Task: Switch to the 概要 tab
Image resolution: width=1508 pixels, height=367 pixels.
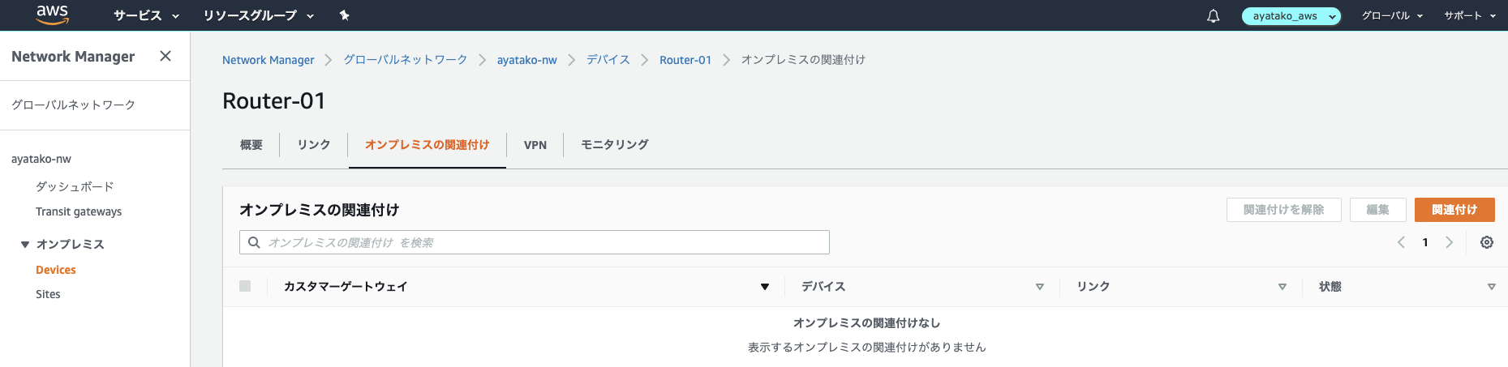Action: coord(251,145)
